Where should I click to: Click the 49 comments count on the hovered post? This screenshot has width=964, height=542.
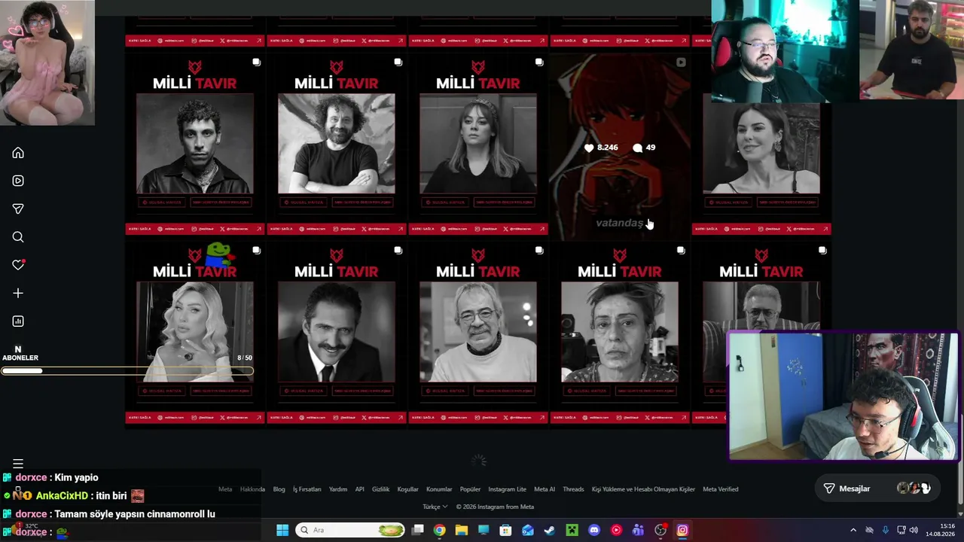pyautogui.click(x=645, y=148)
